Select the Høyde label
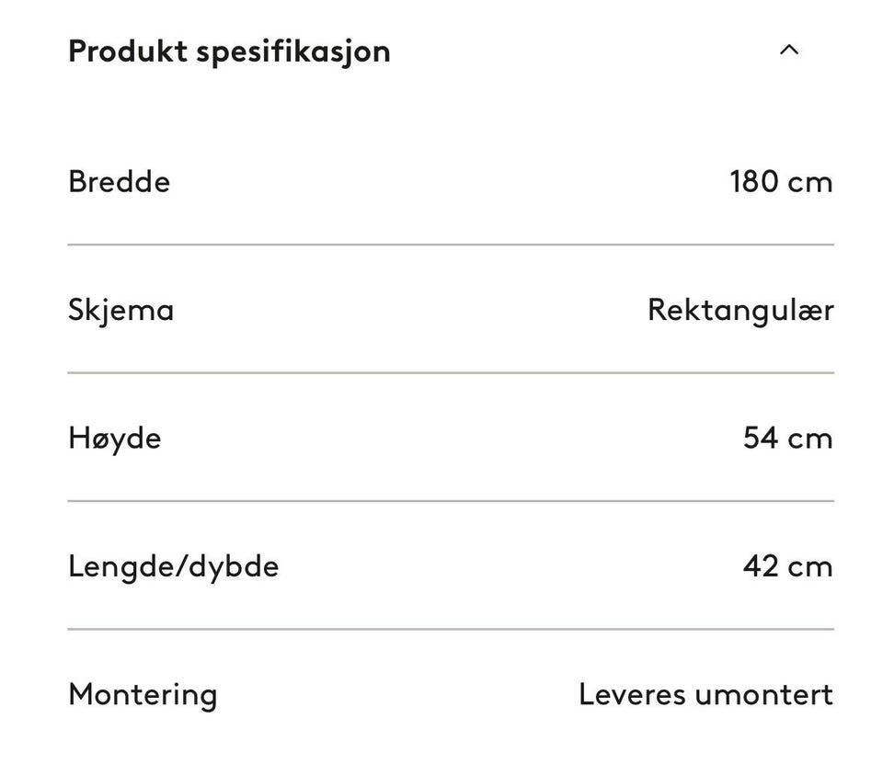This screenshot has height=775, width=883. click(x=114, y=438)
